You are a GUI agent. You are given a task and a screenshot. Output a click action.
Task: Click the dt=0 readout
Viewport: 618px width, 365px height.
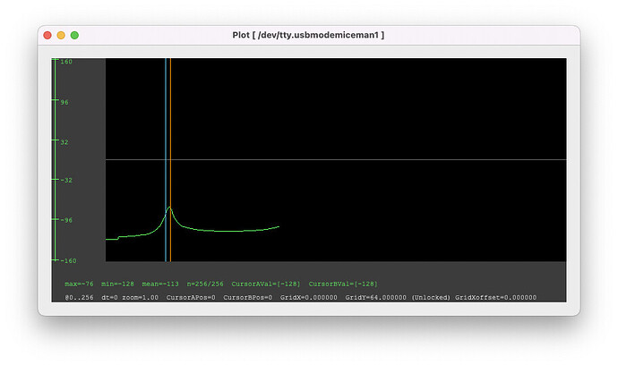pyautogui.click(x=109, y=298)
